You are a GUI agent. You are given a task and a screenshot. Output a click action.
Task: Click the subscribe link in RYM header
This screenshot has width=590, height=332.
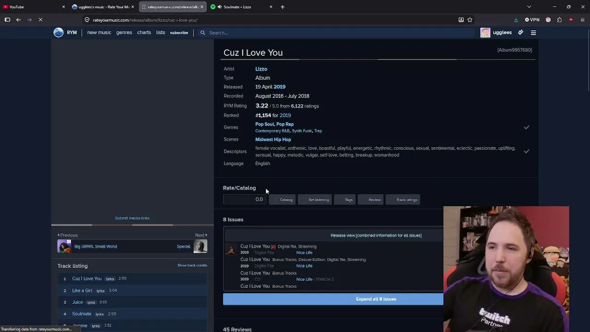coord(179,33)
